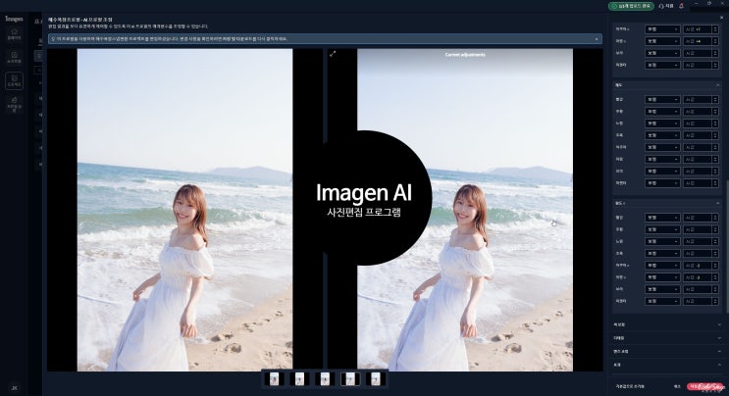Open red mode dropdown in luminance section
729x396 pixels.
[662, 218]
